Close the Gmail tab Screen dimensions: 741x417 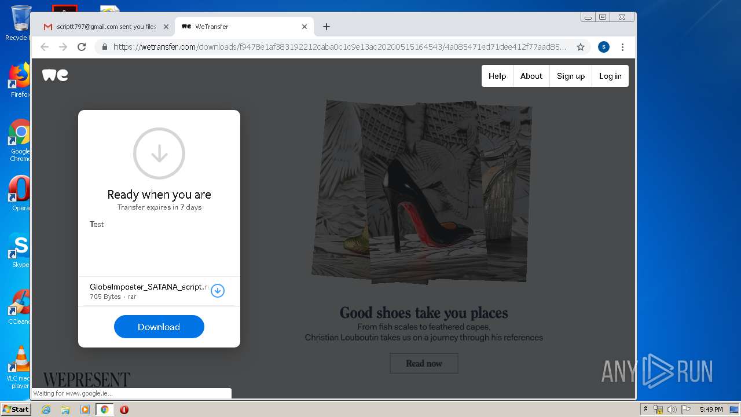click(166, 27)
